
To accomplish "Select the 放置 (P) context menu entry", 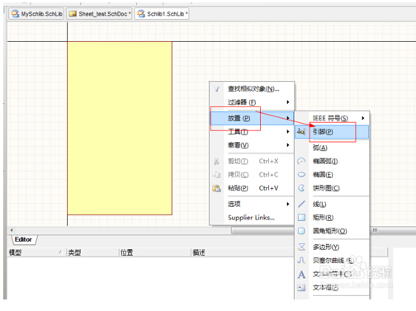I will click(x=252, y=118).
